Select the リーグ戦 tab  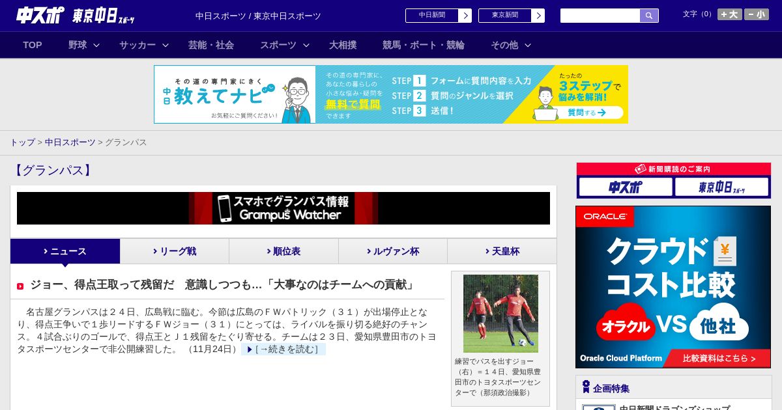point(175,251)
